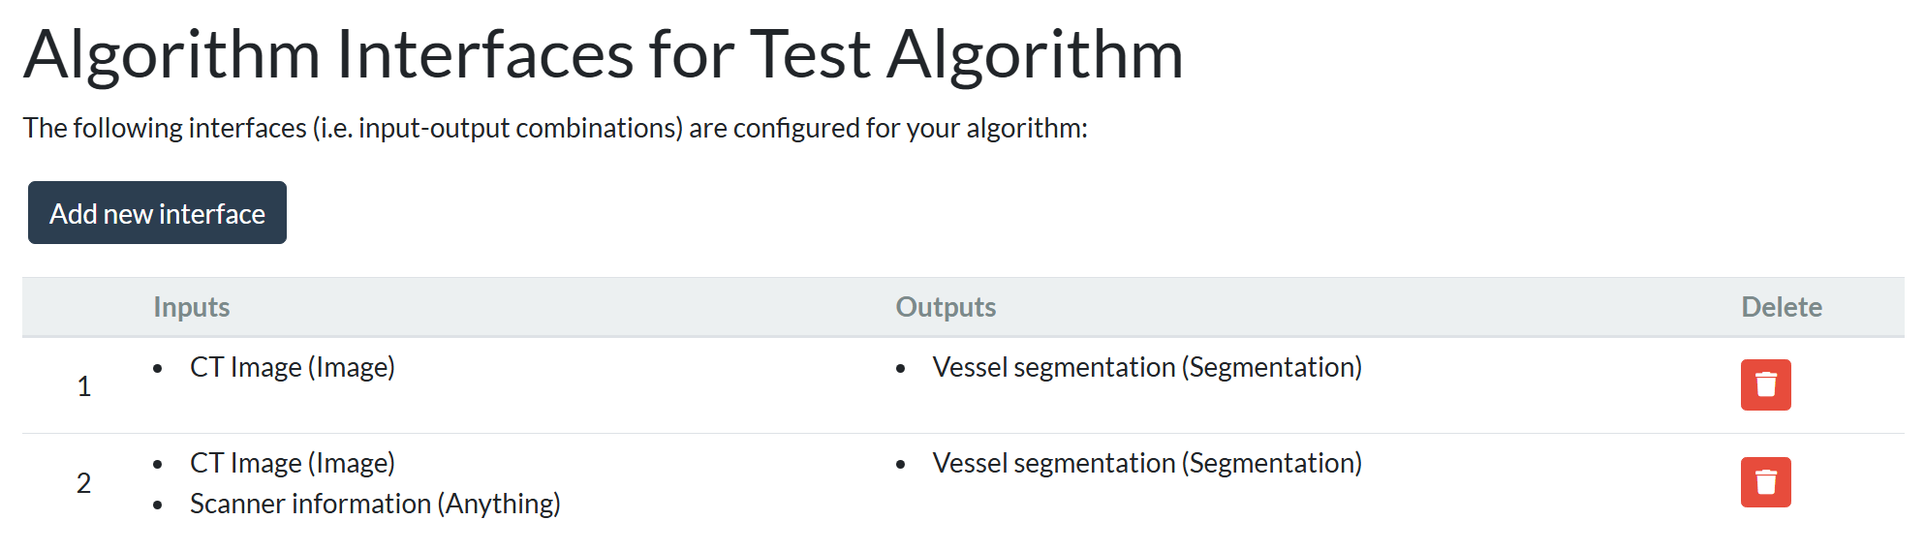
Task: Click Vessel segmentation output in row 1
Action: 1147,367
